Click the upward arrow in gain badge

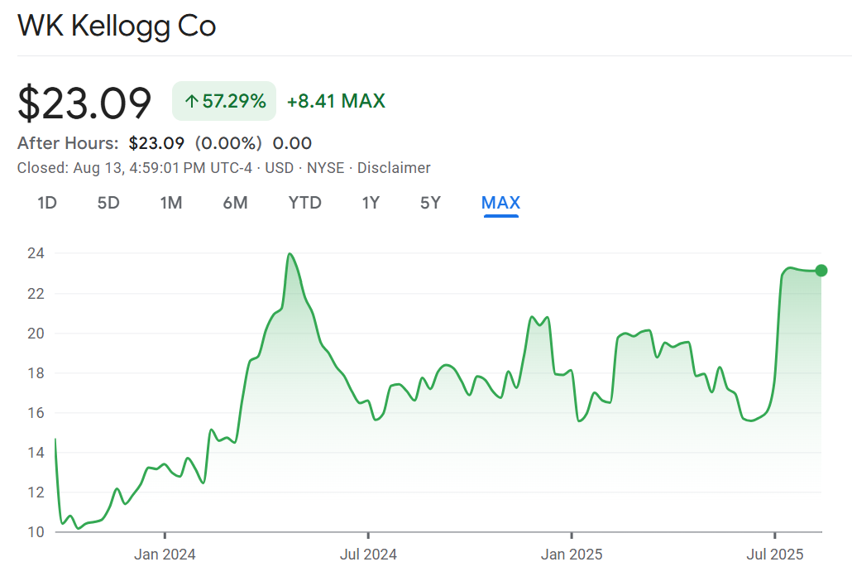pyautogui.click(x=191, y=101)
